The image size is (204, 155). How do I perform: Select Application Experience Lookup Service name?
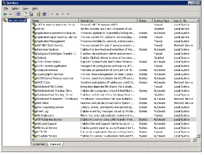[x=57, y=33]
